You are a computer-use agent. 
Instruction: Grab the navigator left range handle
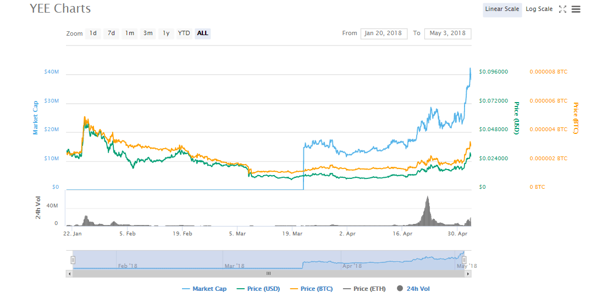[73, 260]
